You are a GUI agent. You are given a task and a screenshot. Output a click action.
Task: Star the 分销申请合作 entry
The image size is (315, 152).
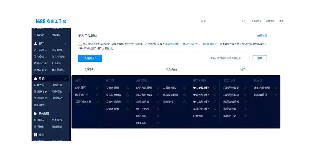[x=128, y=102]
